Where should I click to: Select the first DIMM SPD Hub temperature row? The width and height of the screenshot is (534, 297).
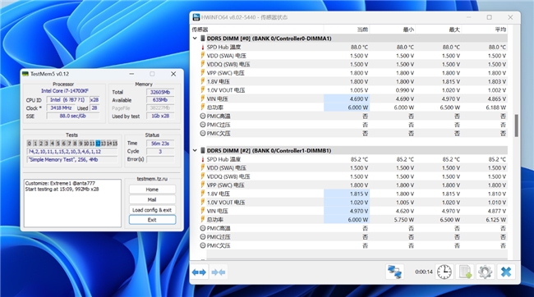tap(353, 47)
